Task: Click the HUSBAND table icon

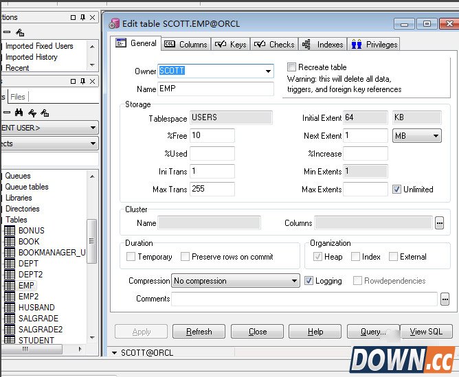Action: (x=10, y=308)
